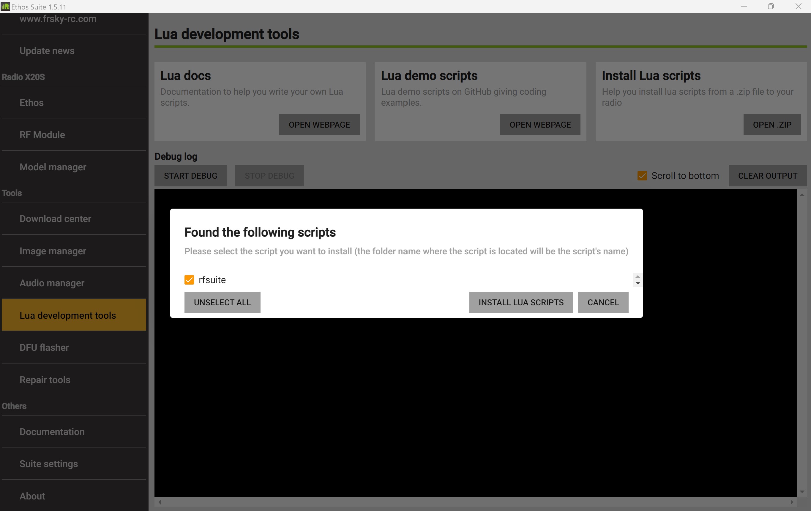Restore down the Ethos Suite window
The image size is (811, 511).
(x=771, y=7)
